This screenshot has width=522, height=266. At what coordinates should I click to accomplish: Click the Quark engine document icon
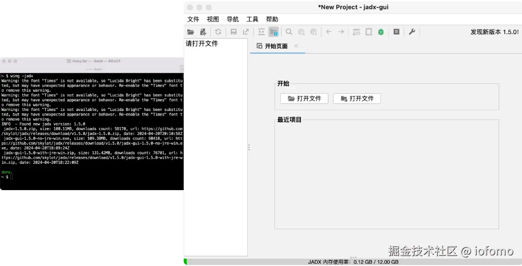coord(368,32)
